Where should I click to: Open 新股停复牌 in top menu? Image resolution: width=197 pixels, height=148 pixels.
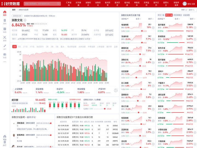click(x=176, y=4)
